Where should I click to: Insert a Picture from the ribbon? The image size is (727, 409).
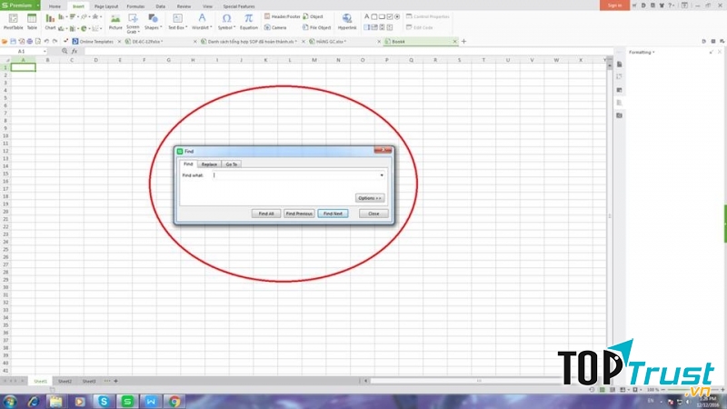[x=115, y=18]
